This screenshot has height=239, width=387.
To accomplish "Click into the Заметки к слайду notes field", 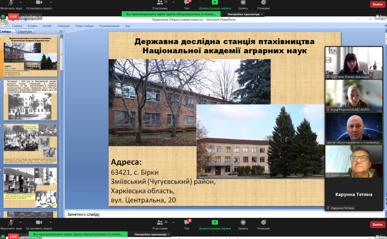I will click(225, 214).
